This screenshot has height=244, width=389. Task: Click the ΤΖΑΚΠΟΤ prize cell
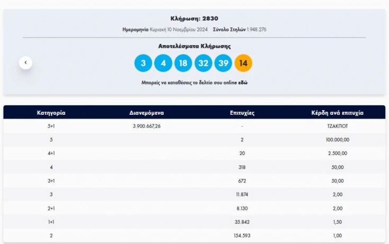(338, 126)
